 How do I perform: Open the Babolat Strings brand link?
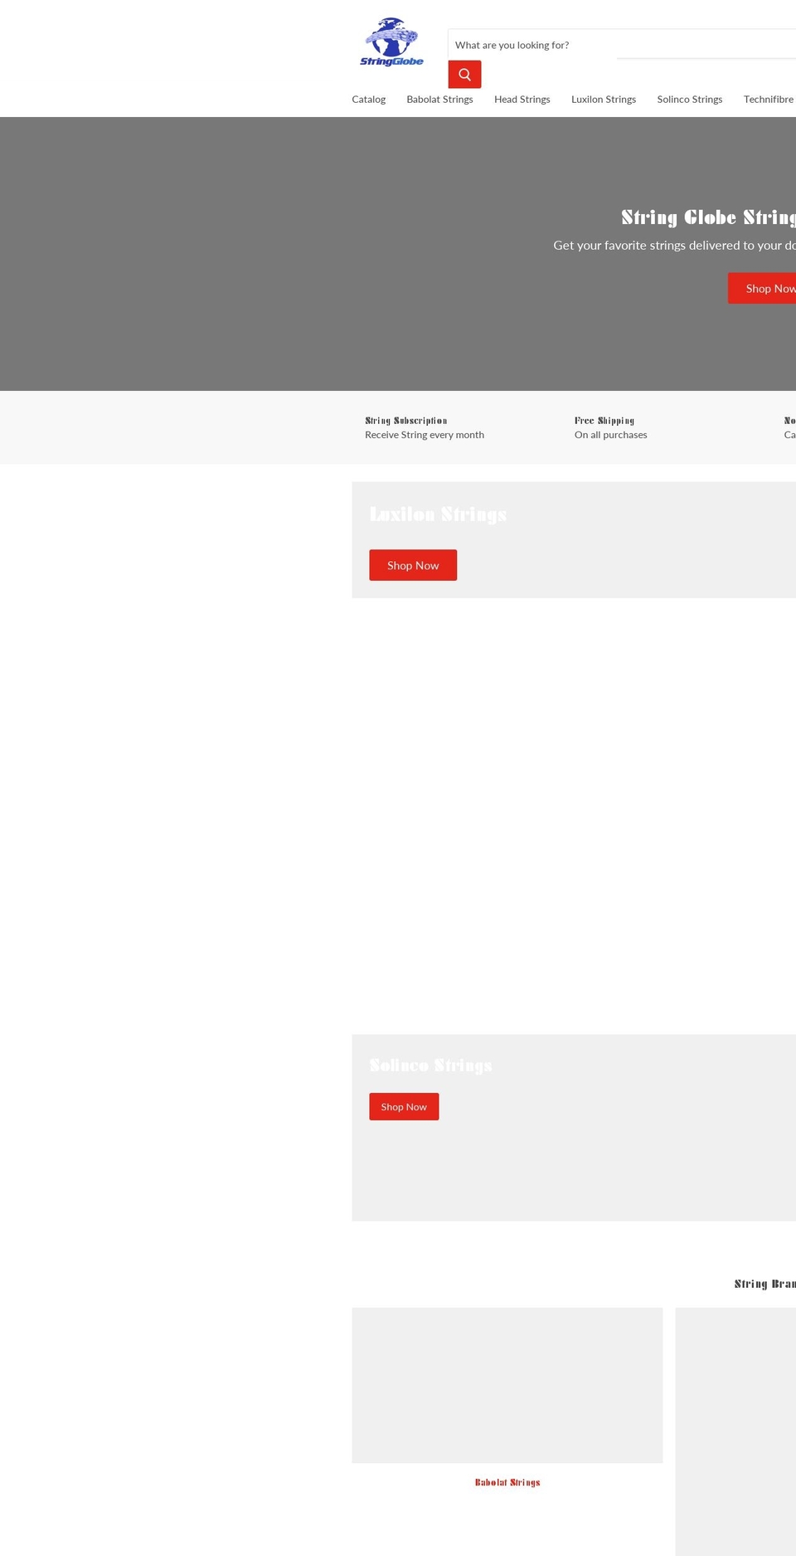pyautogui.click(x=507, y=1482)
